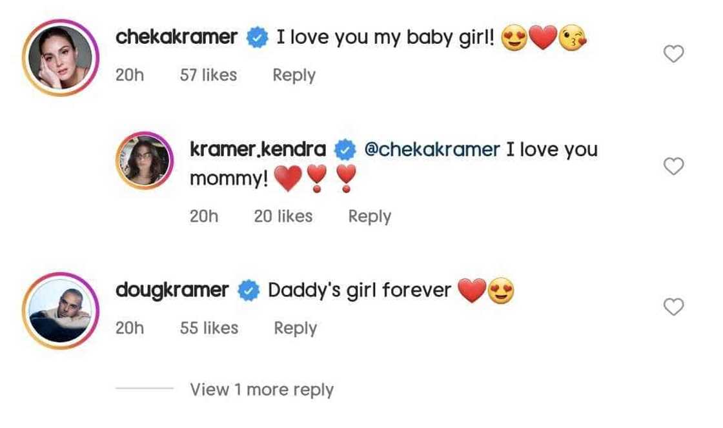Reply to kramer.kendra's comment
723x428 pixels.
369,216
